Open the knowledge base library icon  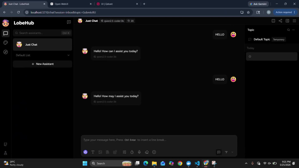[108, 152]
